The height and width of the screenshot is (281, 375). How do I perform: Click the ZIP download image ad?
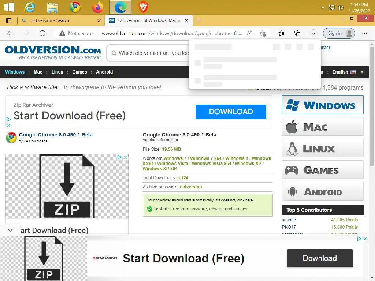pos(67,186)
